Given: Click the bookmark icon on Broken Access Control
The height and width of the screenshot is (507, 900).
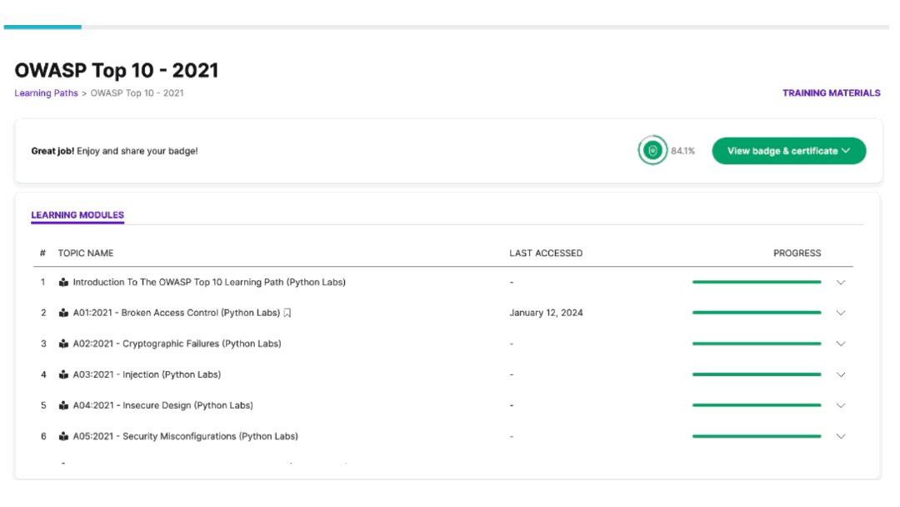Looking at the screenshot, I should click(287, 313).
